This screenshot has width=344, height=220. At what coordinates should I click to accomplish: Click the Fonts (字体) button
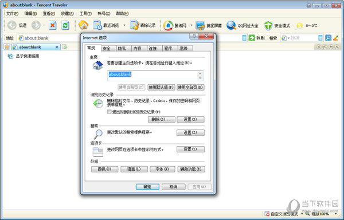tap(162, 169)
